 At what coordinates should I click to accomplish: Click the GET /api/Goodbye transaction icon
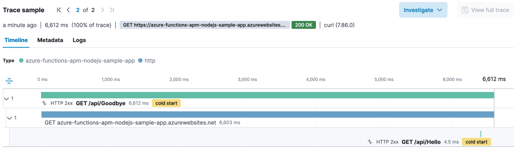tap(44, 103)
